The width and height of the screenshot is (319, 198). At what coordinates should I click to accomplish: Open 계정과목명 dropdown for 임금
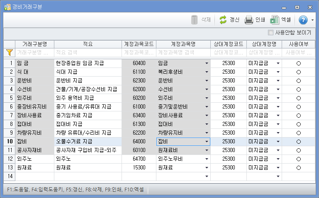pos(207,63)
